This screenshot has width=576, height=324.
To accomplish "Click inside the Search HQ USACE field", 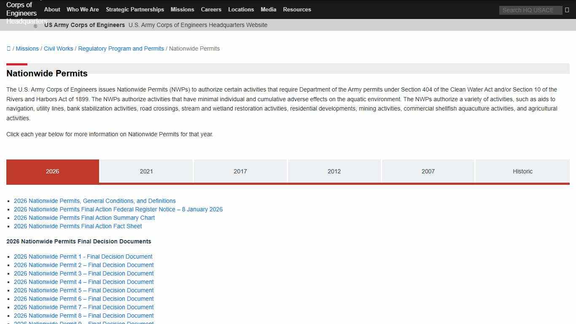I will (x=530, y=10).
